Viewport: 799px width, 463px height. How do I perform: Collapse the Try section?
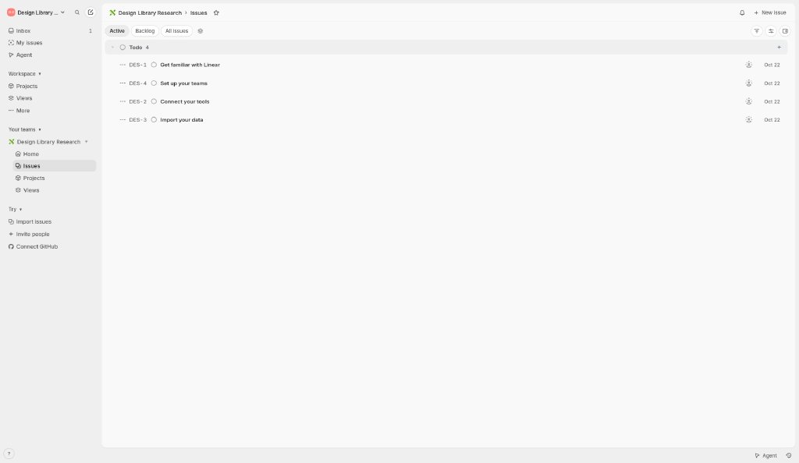15,209
